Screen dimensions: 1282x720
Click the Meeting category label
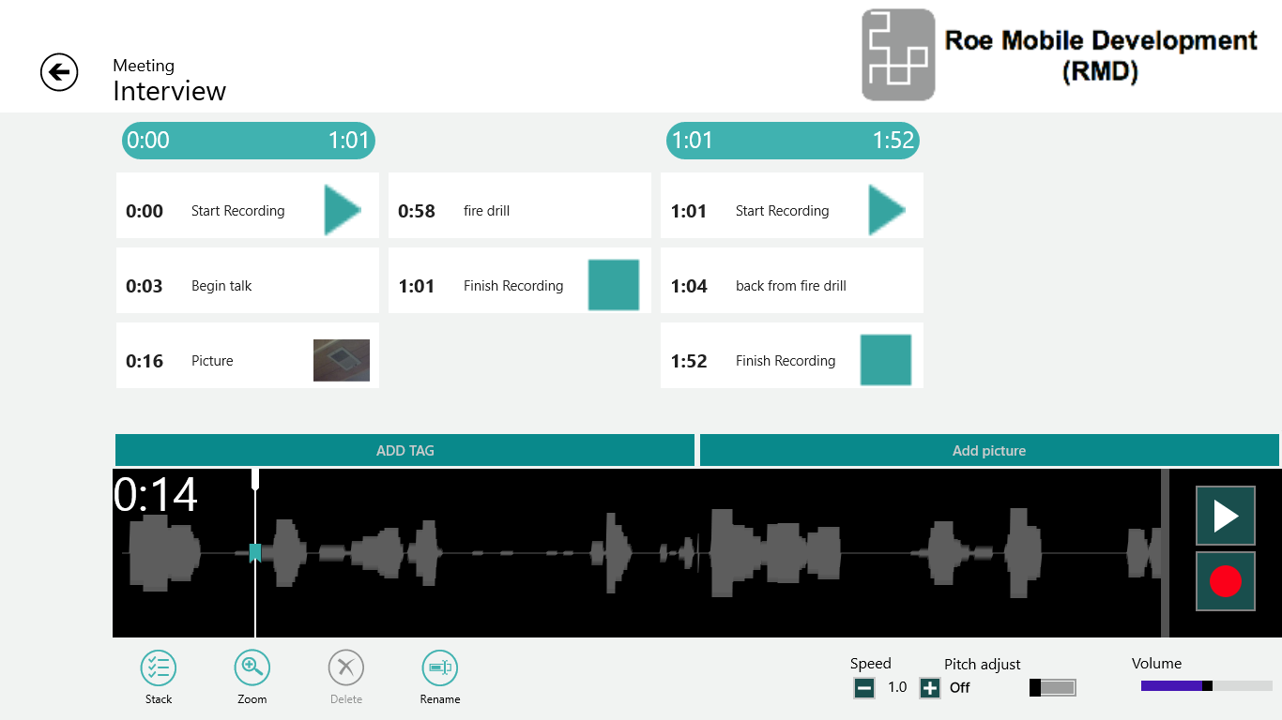[x=144, y=66]
